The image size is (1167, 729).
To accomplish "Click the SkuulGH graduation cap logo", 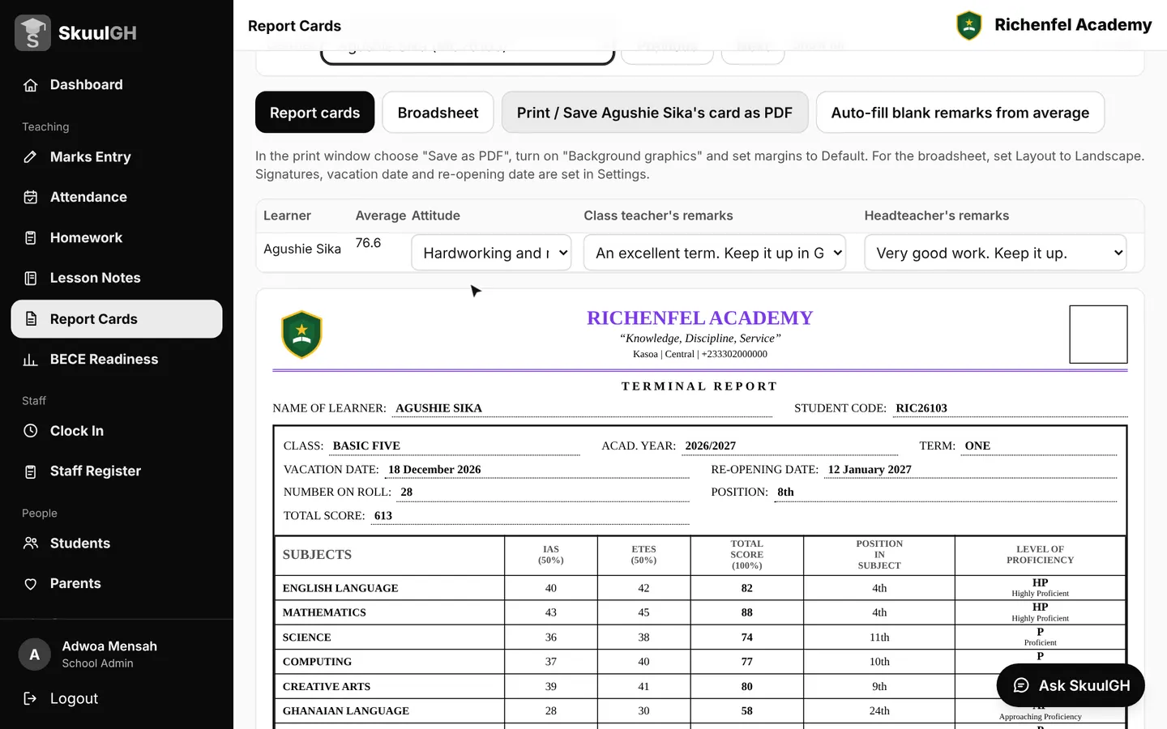I will [32, 32].
